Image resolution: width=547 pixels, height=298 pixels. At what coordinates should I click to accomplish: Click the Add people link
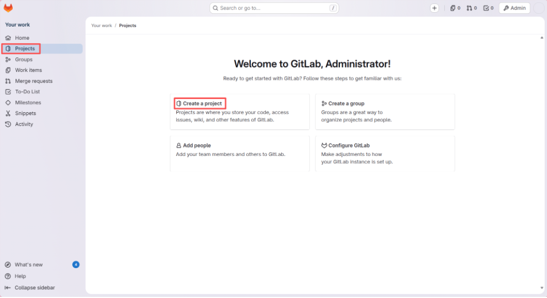click(197, 145)
